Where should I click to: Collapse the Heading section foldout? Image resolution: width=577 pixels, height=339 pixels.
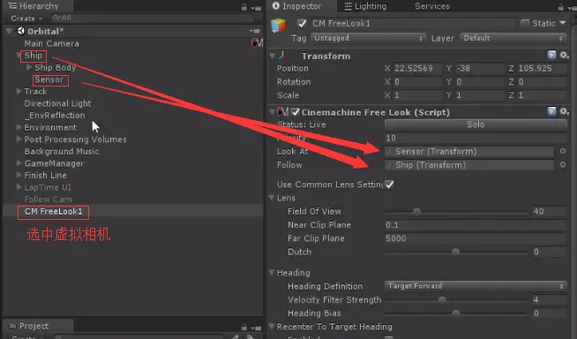[x=272, y=273]
